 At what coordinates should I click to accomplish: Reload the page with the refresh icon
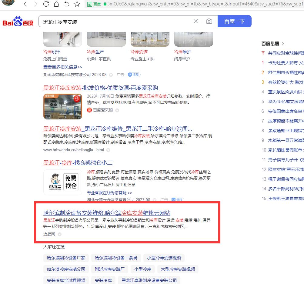click(46, 4)
